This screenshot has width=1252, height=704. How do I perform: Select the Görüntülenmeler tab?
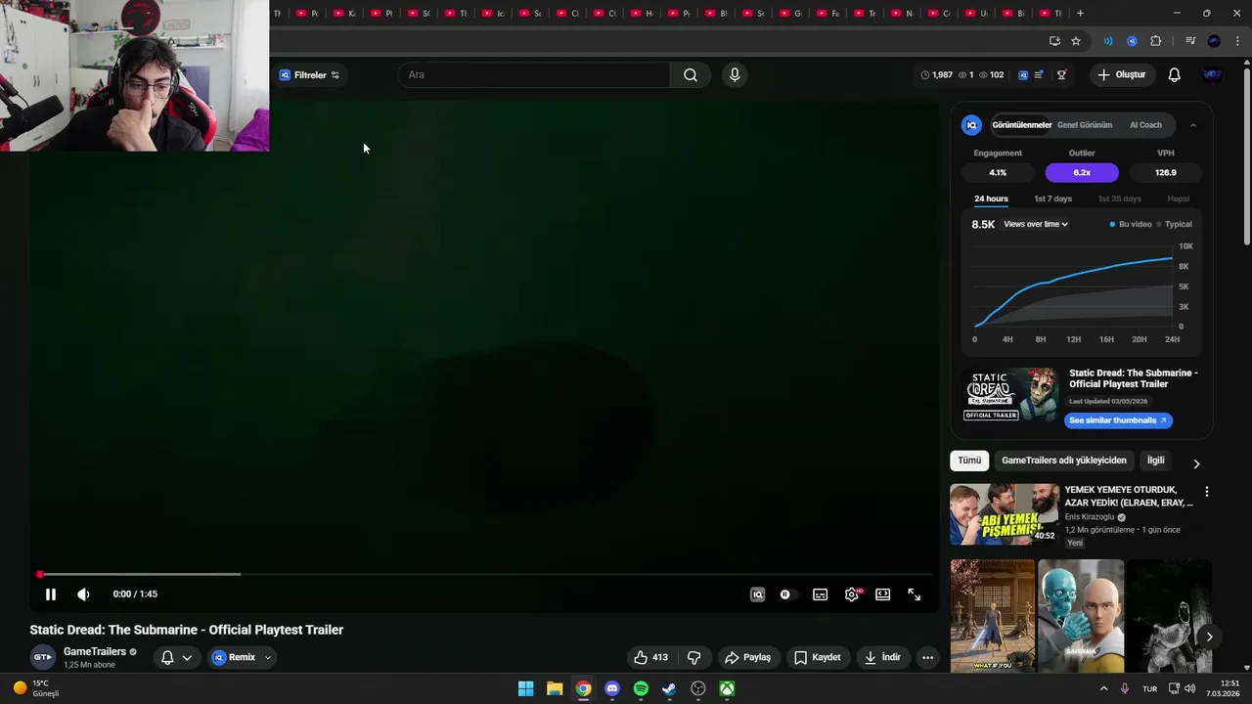coord(1021,125)
